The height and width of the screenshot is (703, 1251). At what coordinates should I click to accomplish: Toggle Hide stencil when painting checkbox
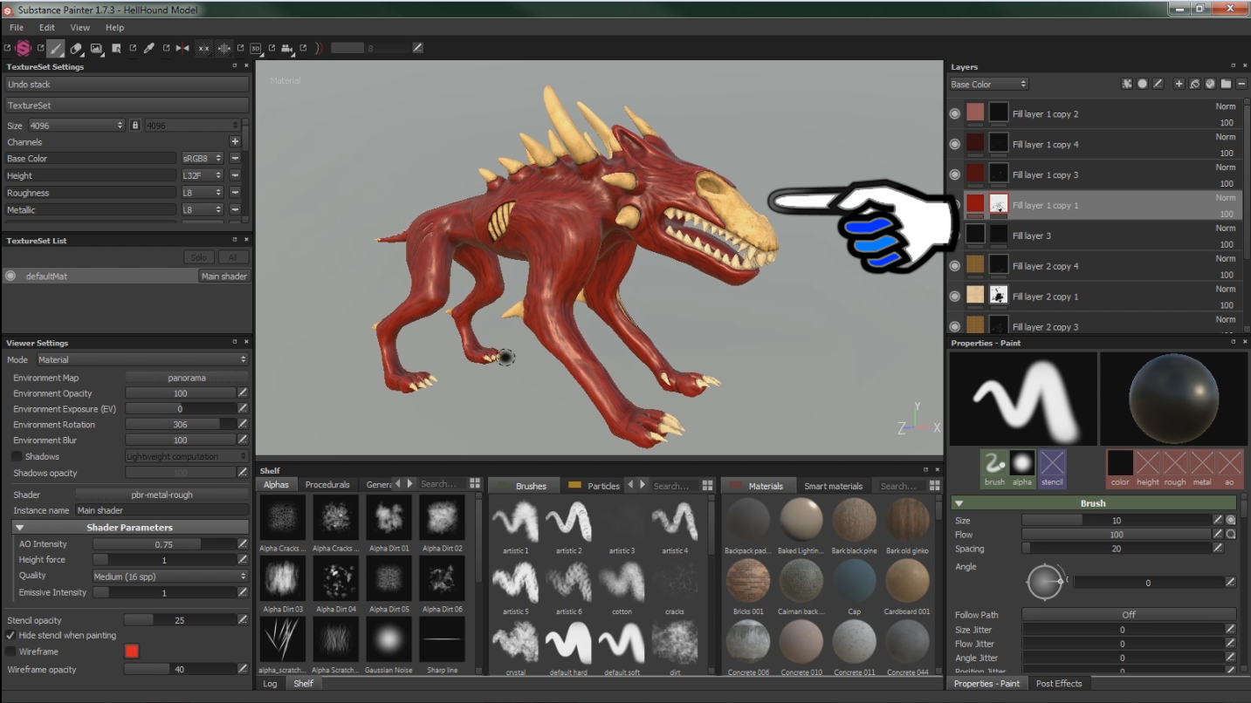click(11, 636)
